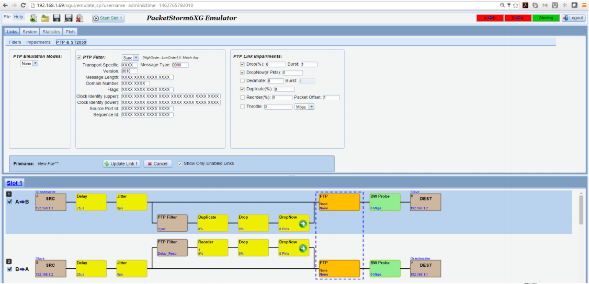Open the File menu
This screenshot has height=284, width=589.
click(x=7, y=17)
